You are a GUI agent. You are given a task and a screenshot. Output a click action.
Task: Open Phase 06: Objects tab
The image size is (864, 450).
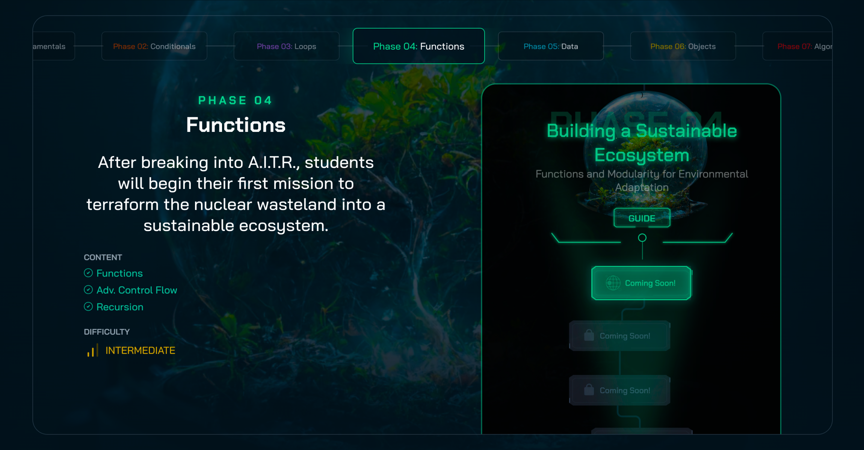pos(683,46)
